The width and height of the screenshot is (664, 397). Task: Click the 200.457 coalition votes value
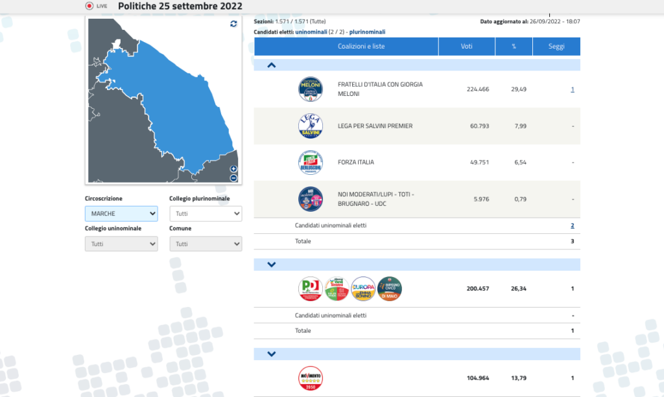point(478,289)
